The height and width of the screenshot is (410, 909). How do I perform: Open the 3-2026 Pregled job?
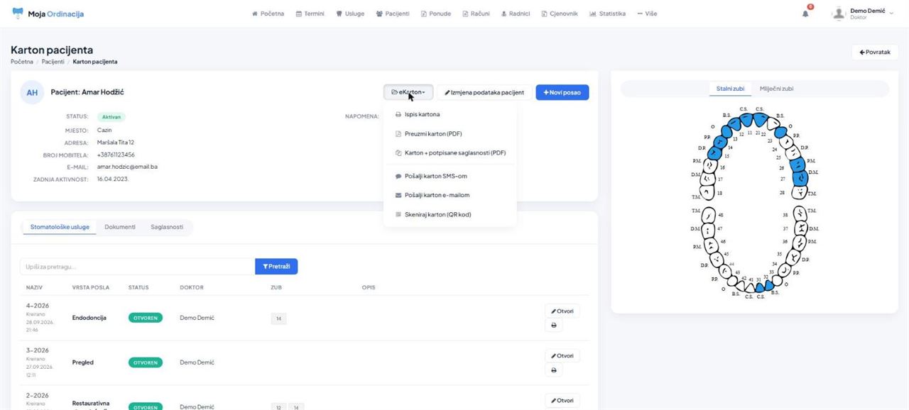(562, 355)
